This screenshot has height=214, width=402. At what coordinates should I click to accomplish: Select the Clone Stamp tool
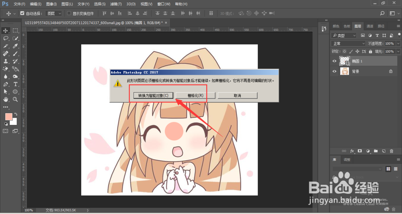(x=5, y=61)
